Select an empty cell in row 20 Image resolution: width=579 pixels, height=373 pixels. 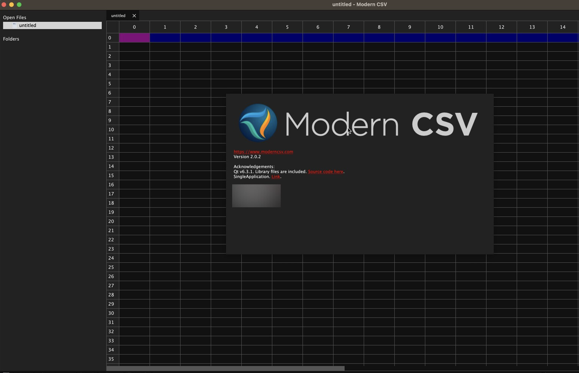165,221
